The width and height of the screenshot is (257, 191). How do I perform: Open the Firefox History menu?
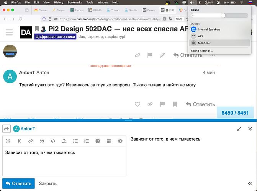click(x=59, y=2)
